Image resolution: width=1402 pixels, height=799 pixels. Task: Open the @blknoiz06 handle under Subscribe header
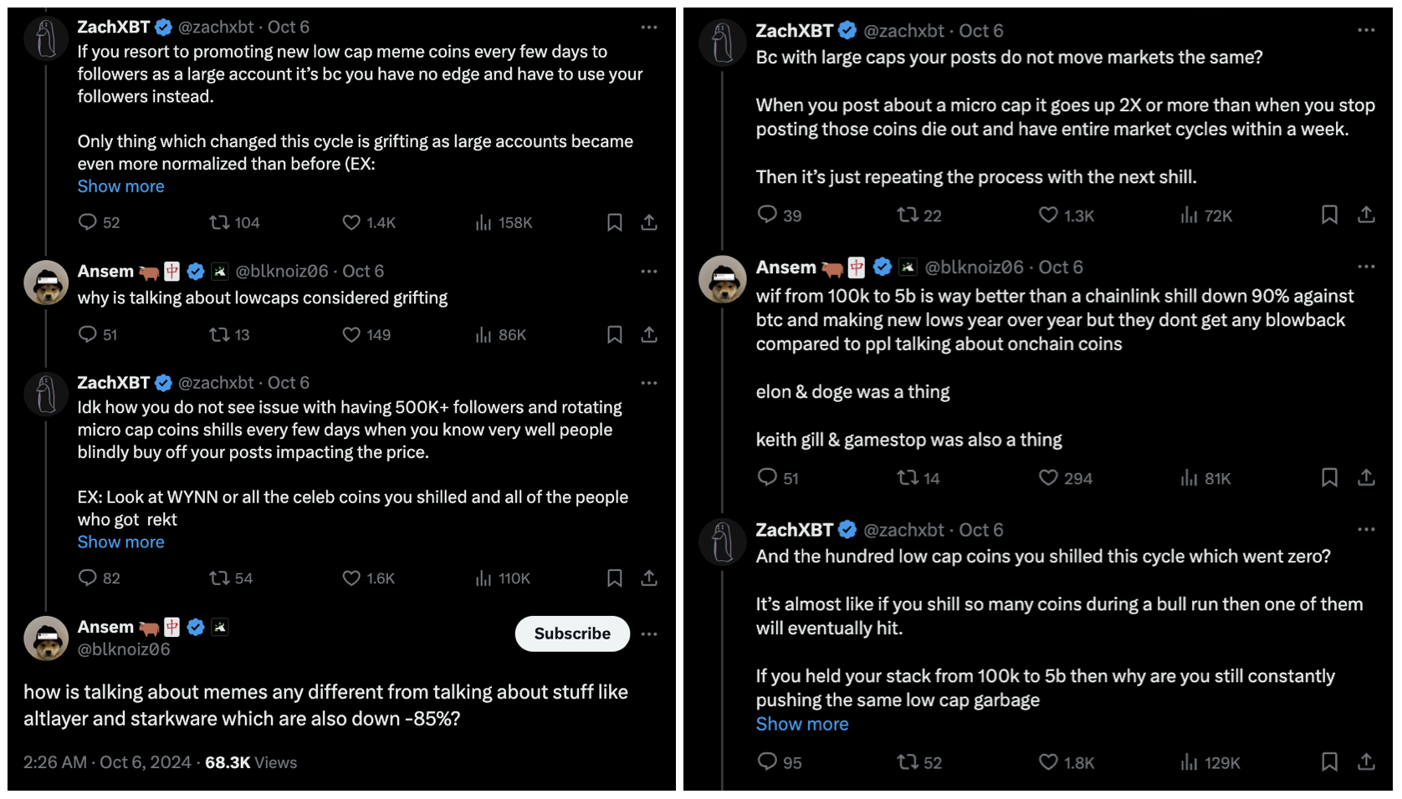(124, 649)
